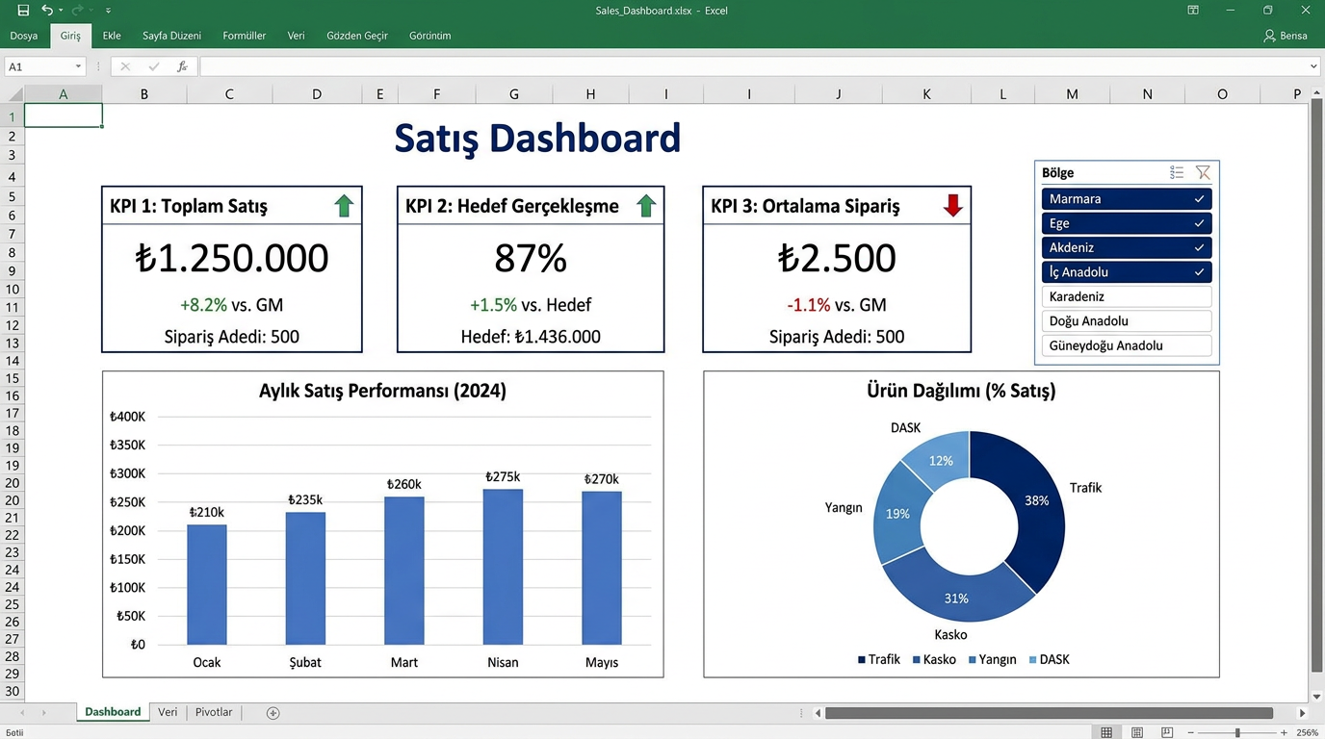
Task: Expand the Name Box dropdown arrow
Action: (x=78, y=66)
